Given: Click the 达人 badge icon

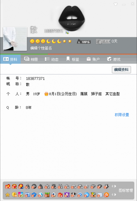Looking at the screenshot, I should click(103, 41).
